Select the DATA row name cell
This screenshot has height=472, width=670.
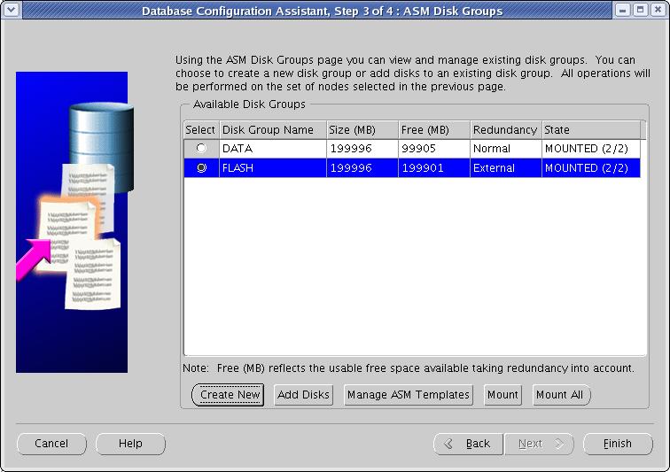(272, 149)
